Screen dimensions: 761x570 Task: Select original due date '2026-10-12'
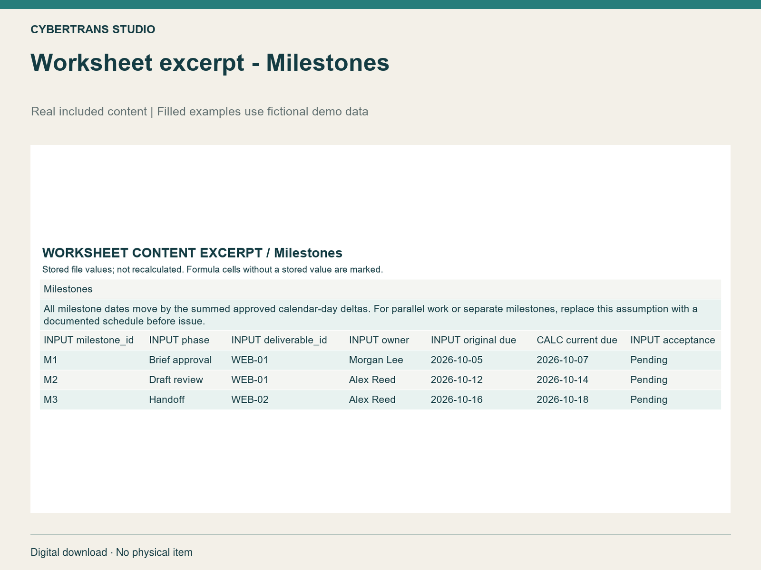pyautogui.click(x=457, y=380)
